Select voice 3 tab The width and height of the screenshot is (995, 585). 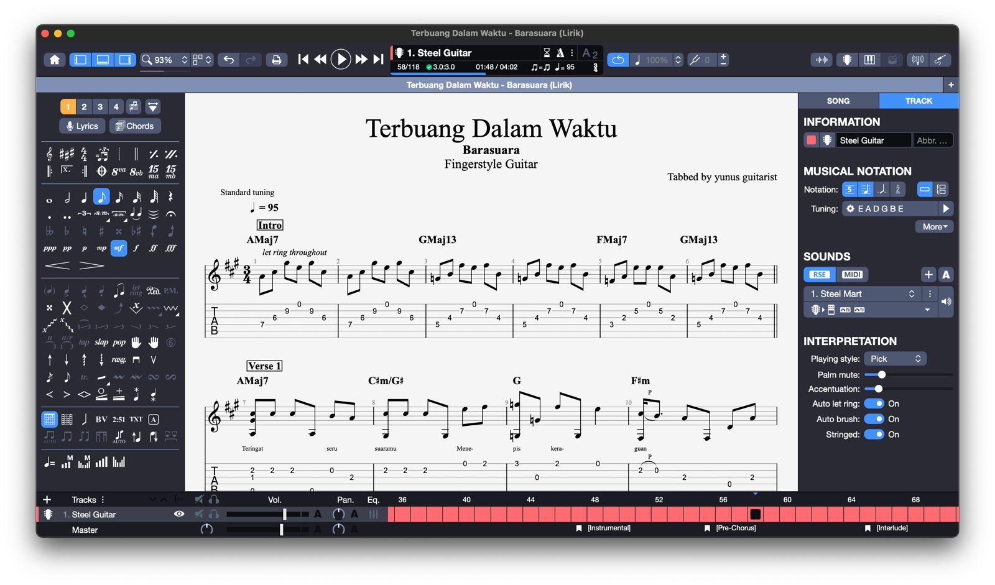pyautogui.click(x=100, y=106)
